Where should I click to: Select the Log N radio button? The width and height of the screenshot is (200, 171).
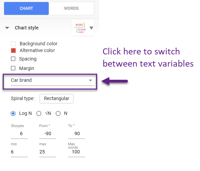click(x=13, y=114)
